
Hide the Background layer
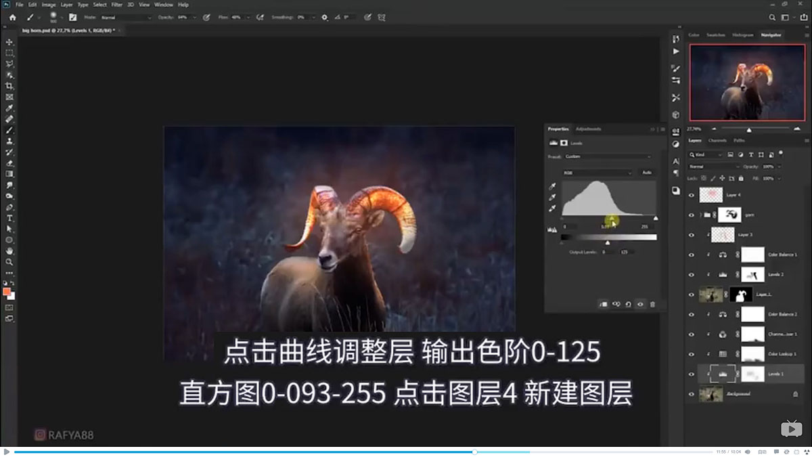click(691, 394)
